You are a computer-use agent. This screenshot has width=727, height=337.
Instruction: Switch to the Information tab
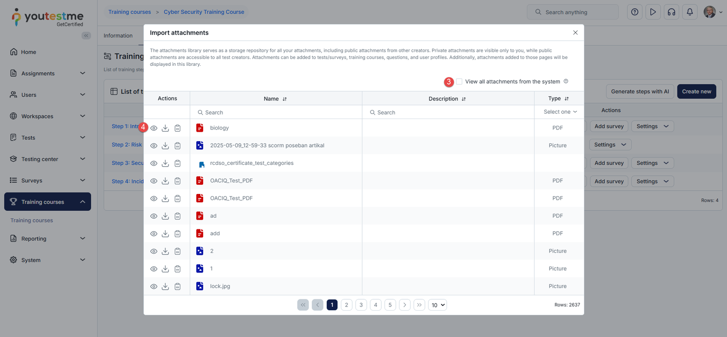(x=118, y=36)
